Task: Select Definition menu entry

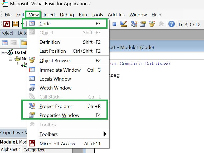Action: click(68, 42)
